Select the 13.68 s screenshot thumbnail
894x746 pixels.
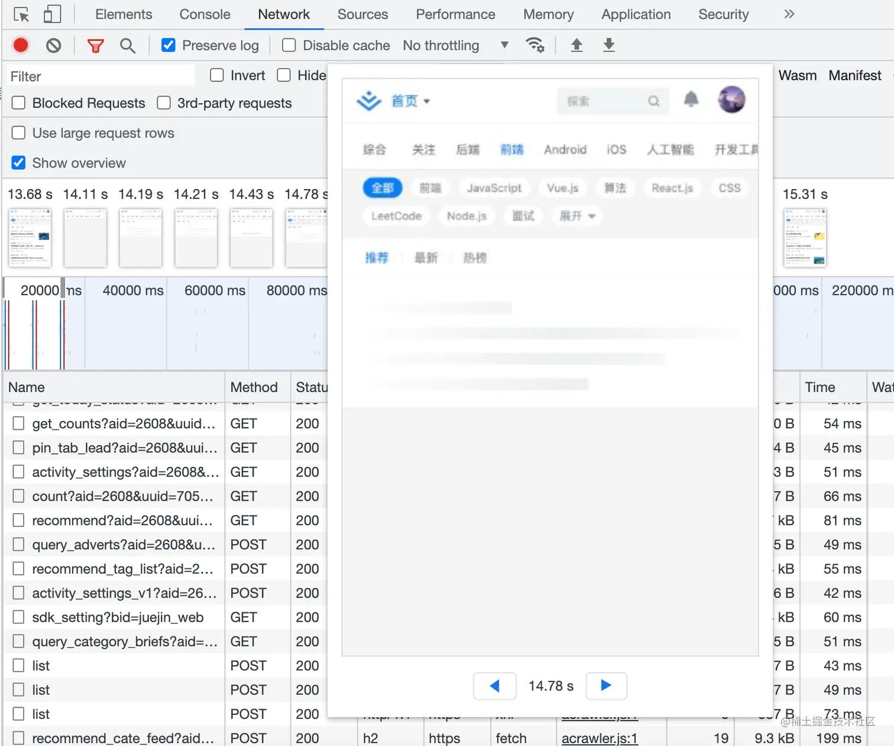[x=30, y=238]
